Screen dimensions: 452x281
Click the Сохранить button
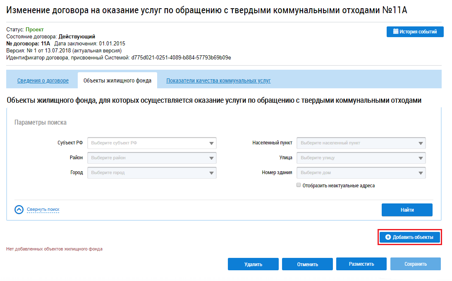pos(416,264)
